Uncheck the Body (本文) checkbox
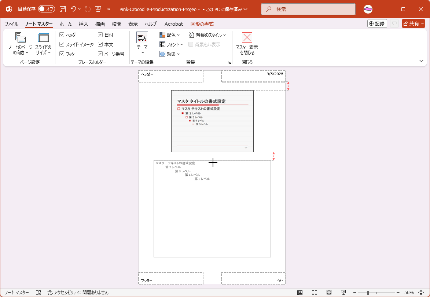 (x=100, y=44)
